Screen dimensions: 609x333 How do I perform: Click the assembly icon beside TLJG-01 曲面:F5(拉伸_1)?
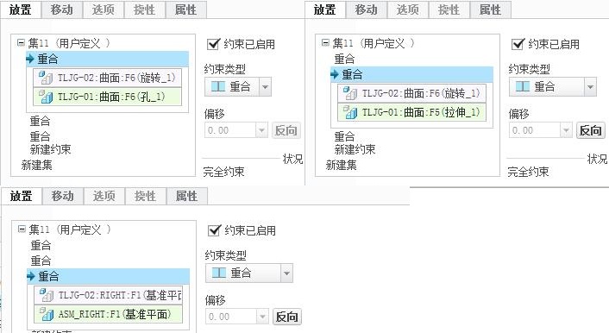click(x=350, y=112)
